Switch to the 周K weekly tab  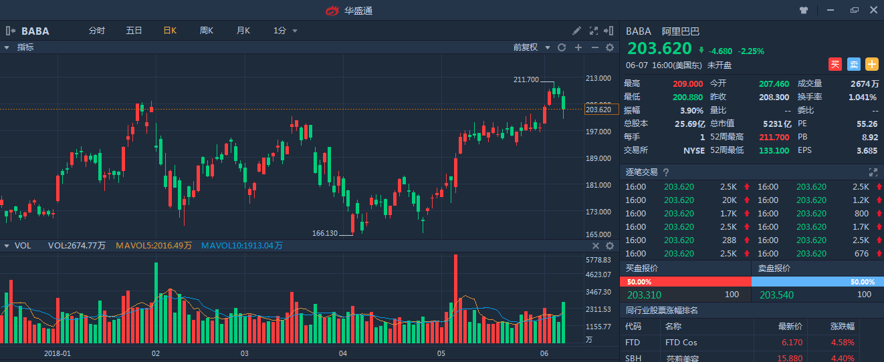(x=206, y=31)
